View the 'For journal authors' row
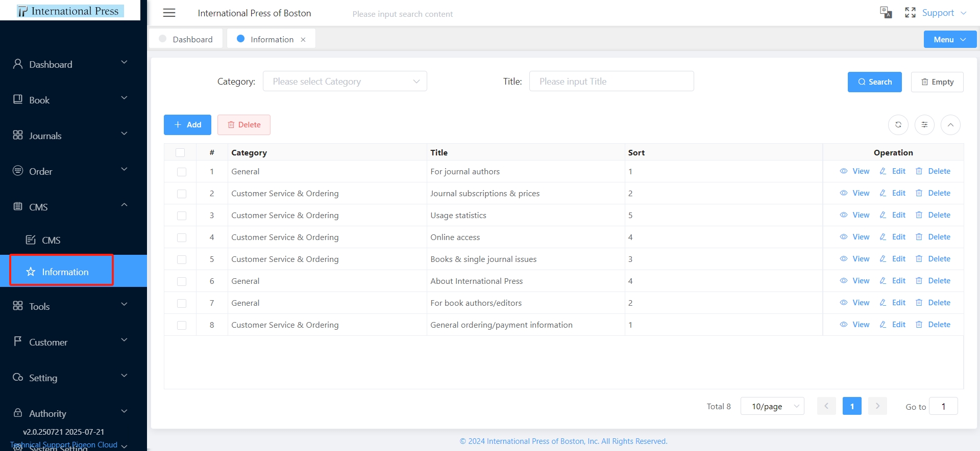Viewport: 980px width, 451px height. [855, 171]
